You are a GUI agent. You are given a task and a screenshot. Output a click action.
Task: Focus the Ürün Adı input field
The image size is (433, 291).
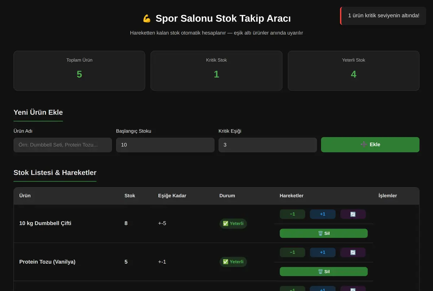click(63, 145)
